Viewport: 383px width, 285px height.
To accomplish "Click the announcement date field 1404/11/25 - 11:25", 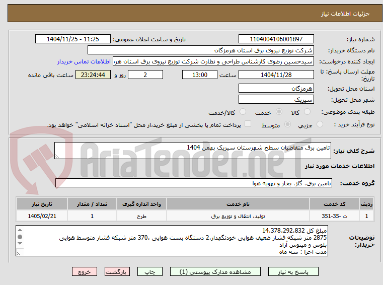I will [x=73, y=39].
